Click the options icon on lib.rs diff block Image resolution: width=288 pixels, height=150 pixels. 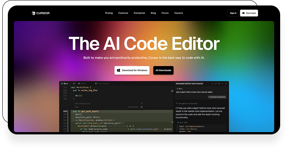coord(224,123)
